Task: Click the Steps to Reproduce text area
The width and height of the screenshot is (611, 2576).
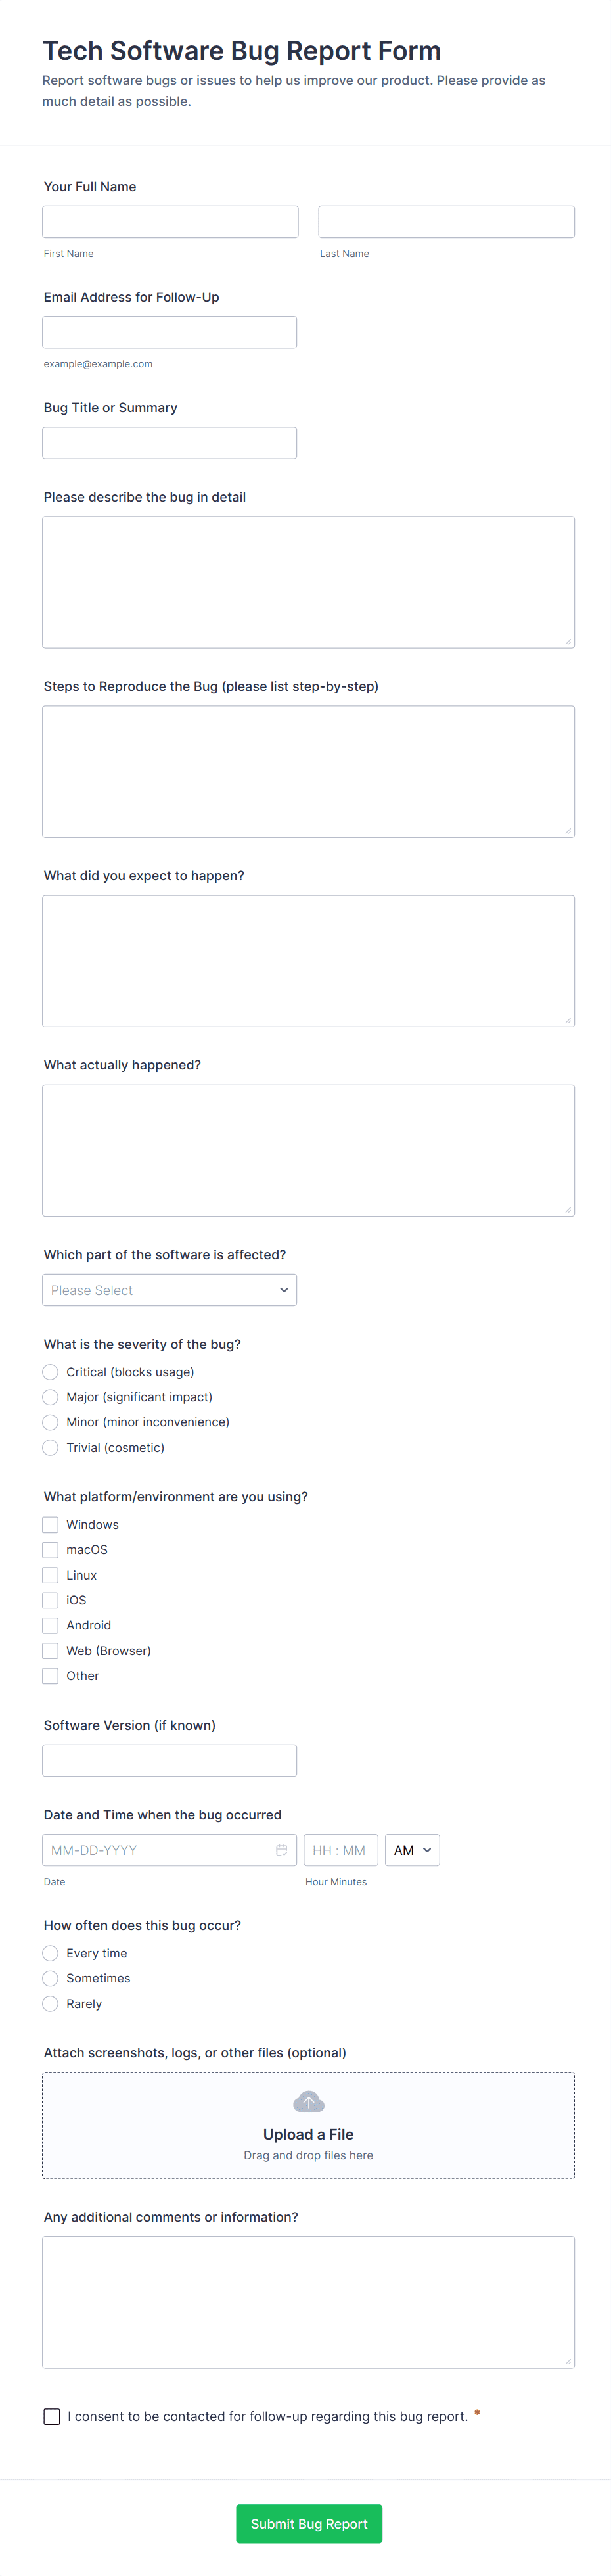Action: [308, 772]
